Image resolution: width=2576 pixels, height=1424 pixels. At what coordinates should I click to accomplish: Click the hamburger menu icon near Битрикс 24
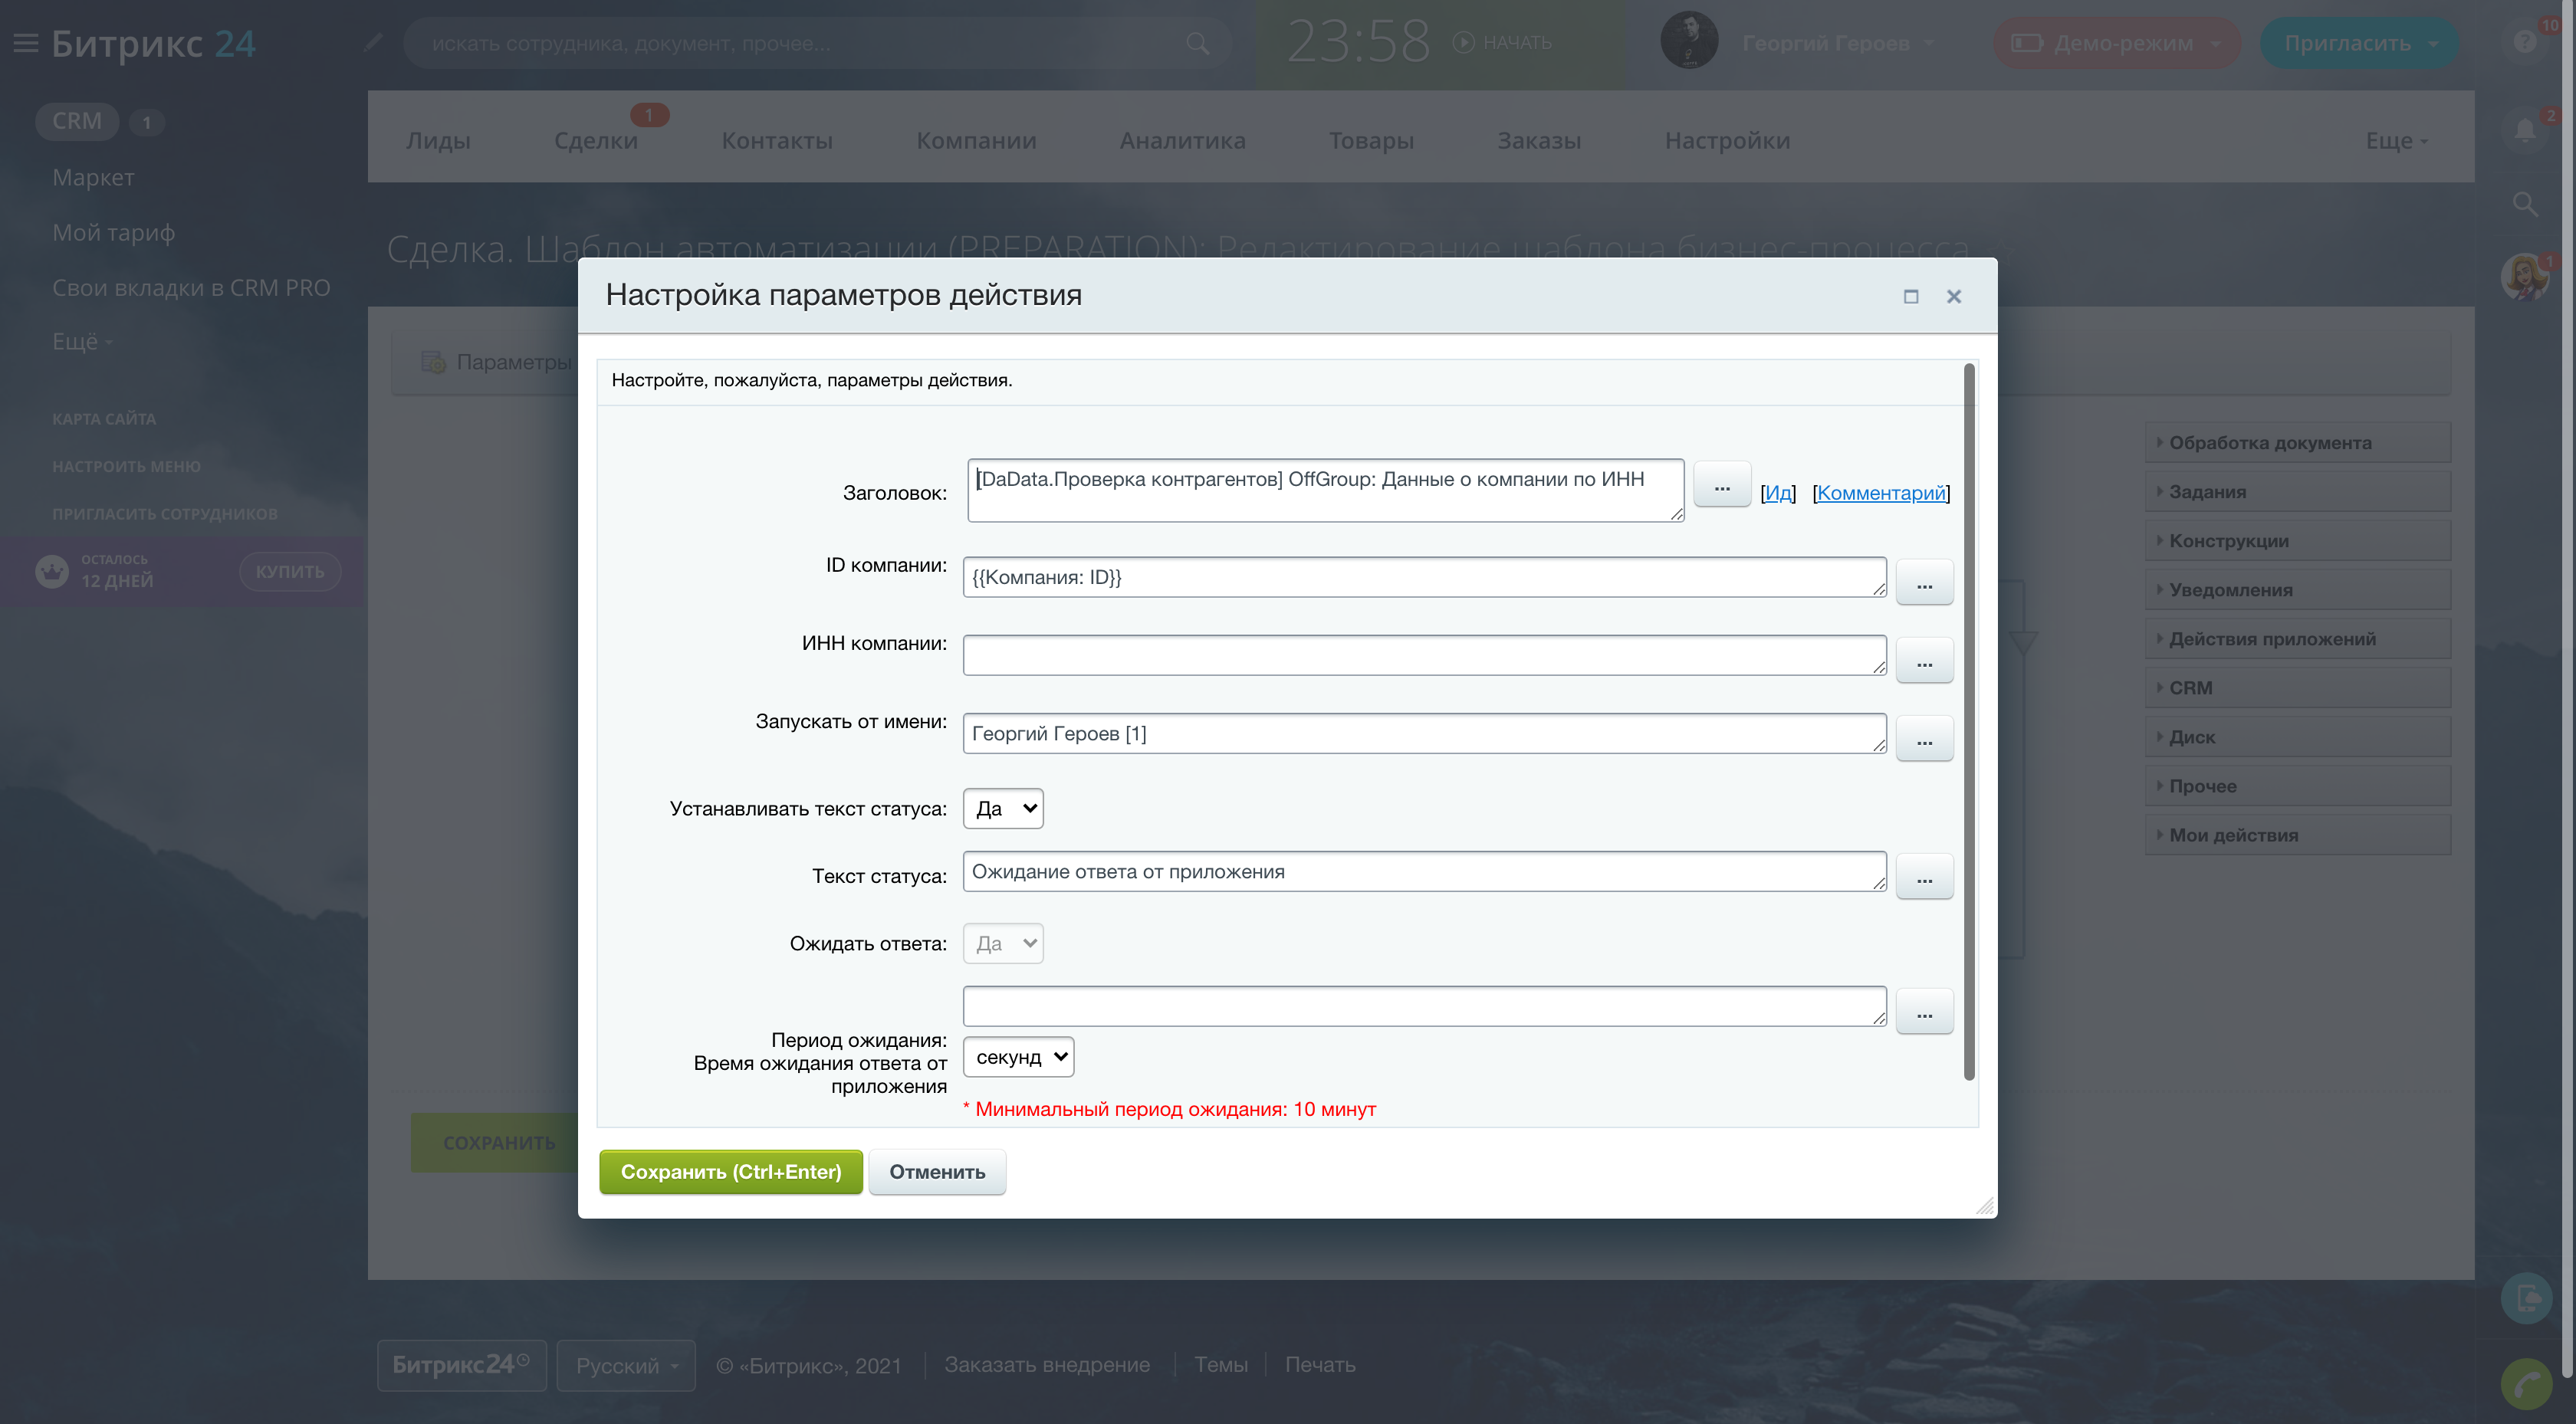[x=25, y=43]
